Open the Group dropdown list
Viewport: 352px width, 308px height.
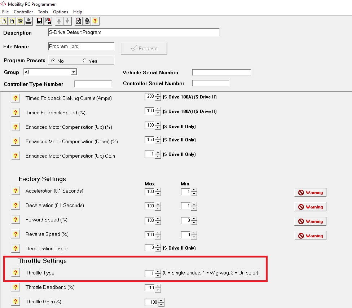pyautogui.click(x=74, y=72)
